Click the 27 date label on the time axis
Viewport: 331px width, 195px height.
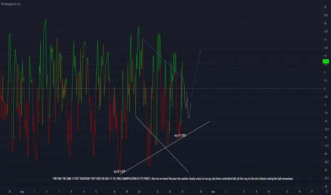182,191
